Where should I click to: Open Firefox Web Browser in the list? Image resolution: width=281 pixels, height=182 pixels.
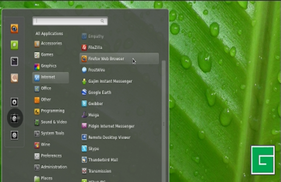[106, 59]
